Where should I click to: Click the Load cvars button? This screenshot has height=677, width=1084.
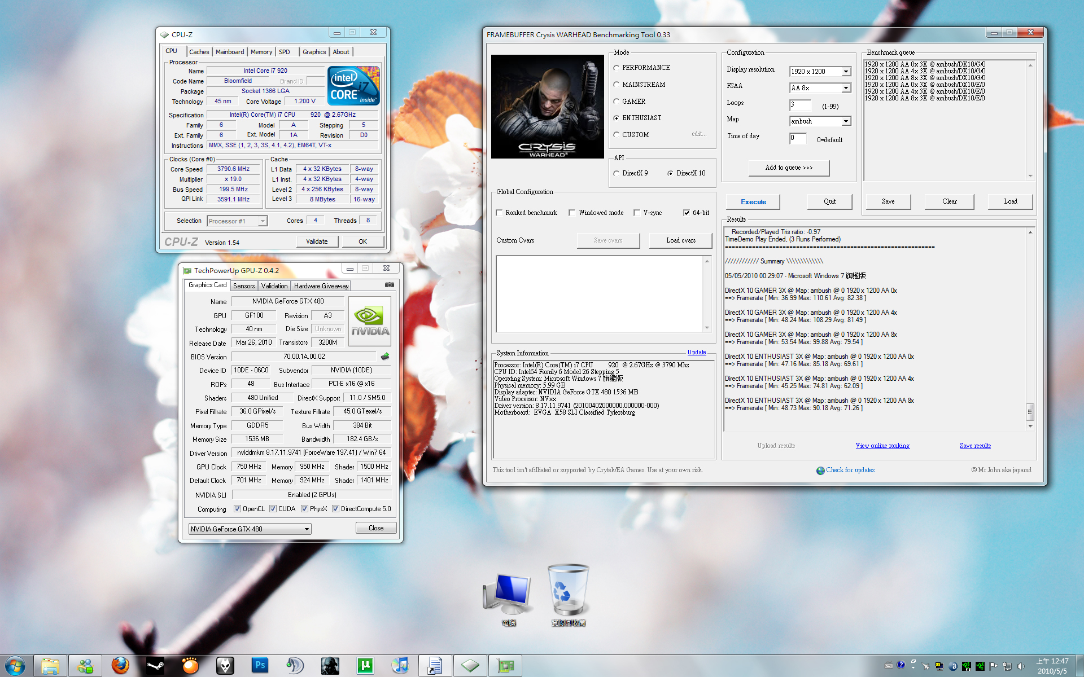[681, 240]
